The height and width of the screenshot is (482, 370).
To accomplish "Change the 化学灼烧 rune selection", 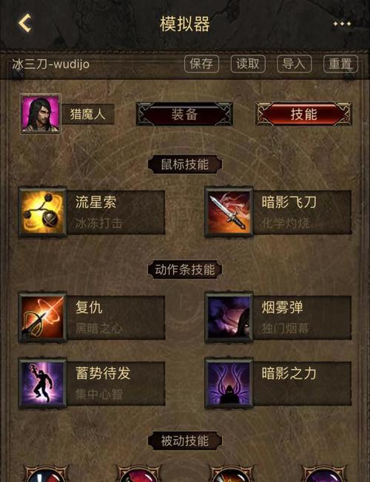I will coord(286,223).
